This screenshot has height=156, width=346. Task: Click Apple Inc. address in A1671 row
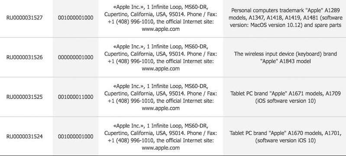[161, 97]
